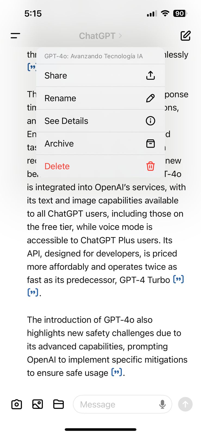Open the sidebar menu icon
Screen dimensions: 201x435
pos(16,36)
